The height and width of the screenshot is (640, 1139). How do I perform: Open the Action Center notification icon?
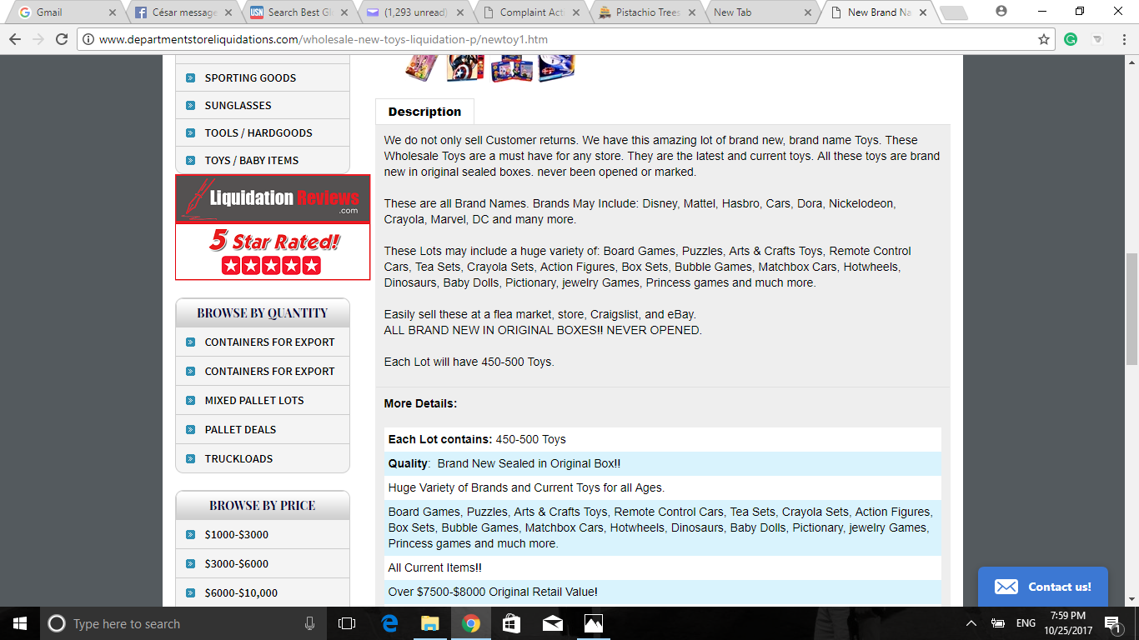[1112, 623]
